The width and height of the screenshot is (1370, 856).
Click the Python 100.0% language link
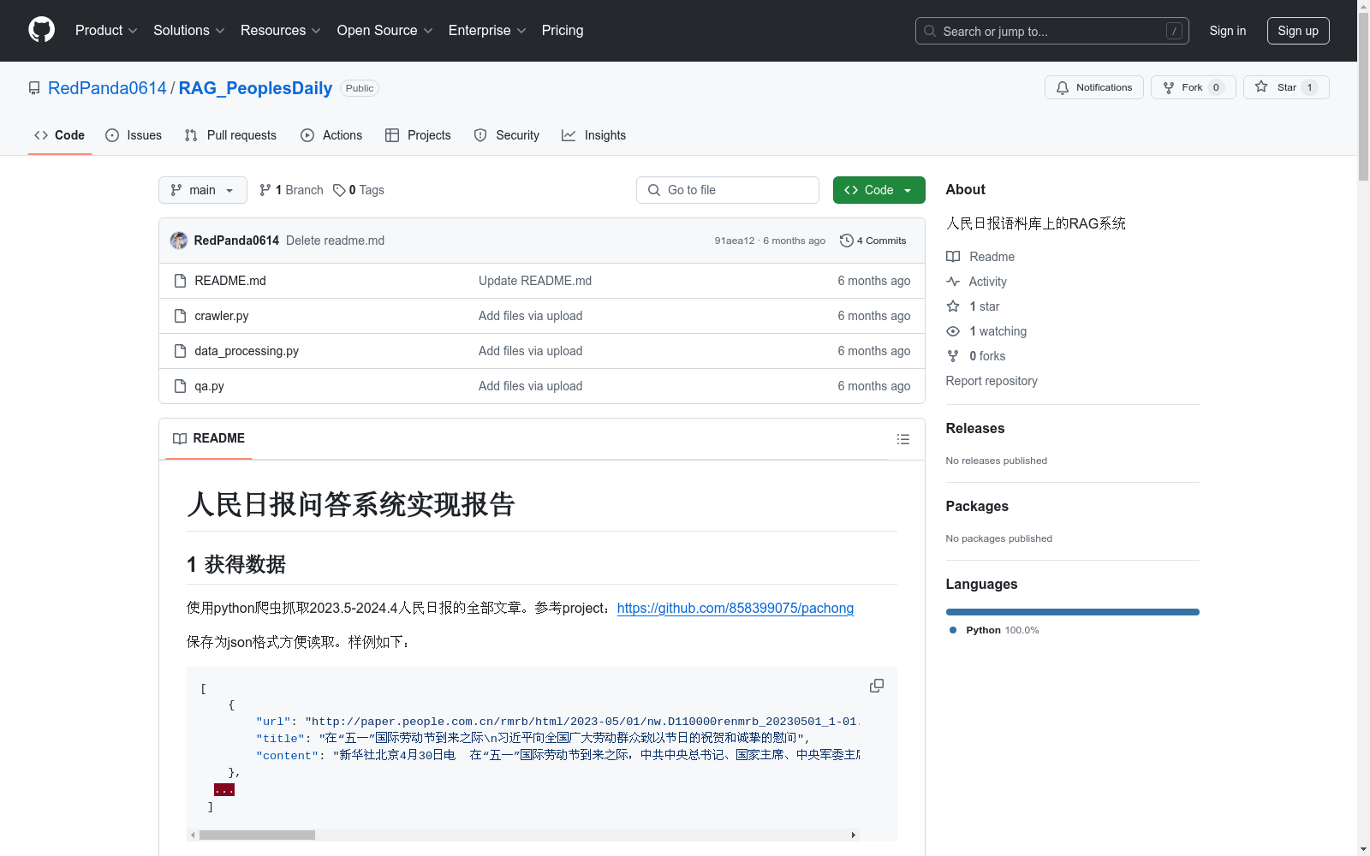pos(994,630)
